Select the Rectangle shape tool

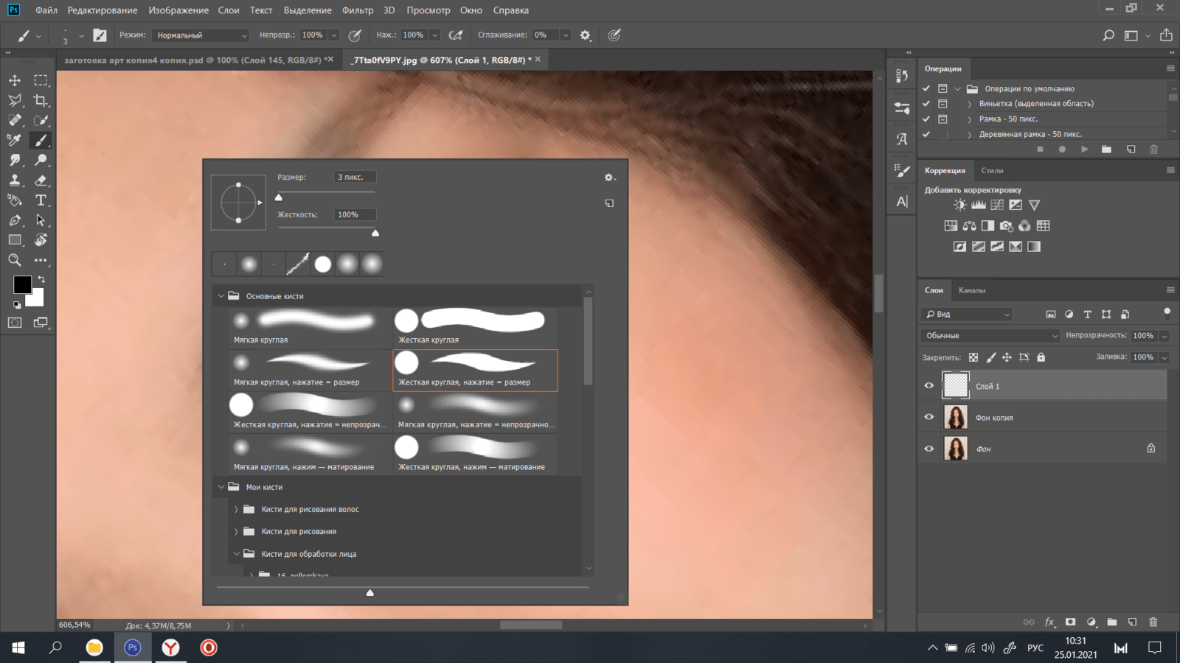15,239
